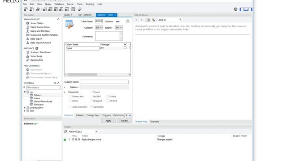The width and height of the screenshot is (287, 161).
Task: Open the Query menu
Action: click(x=48, y=4)
